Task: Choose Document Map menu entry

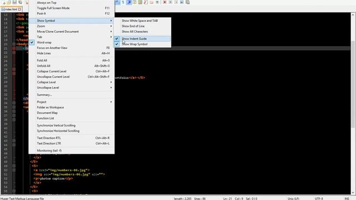Action: coord(71,113)
